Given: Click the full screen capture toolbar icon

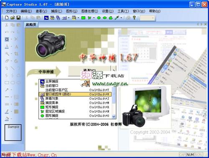Looking at the screenshot, I should point(46,18).
